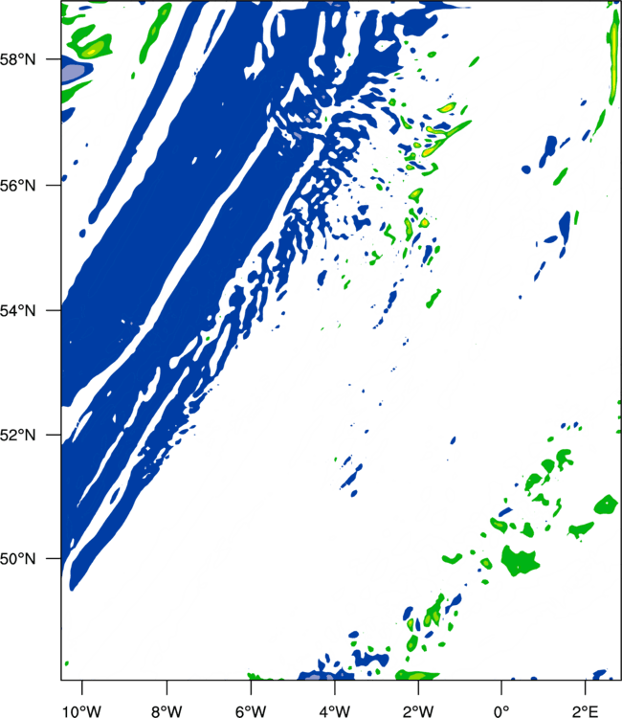Click the 4°W longitude label
This screenshot has height=718, width=622.
[x=335, y=711]
